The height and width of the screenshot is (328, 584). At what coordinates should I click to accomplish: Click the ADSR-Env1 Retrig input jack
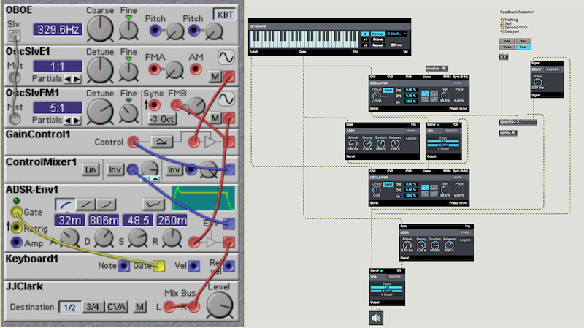(x=16, y=227)
